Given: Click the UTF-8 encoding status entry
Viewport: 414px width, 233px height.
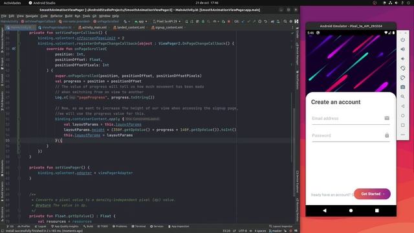Looking at the screenshot, I should point(243,231).
